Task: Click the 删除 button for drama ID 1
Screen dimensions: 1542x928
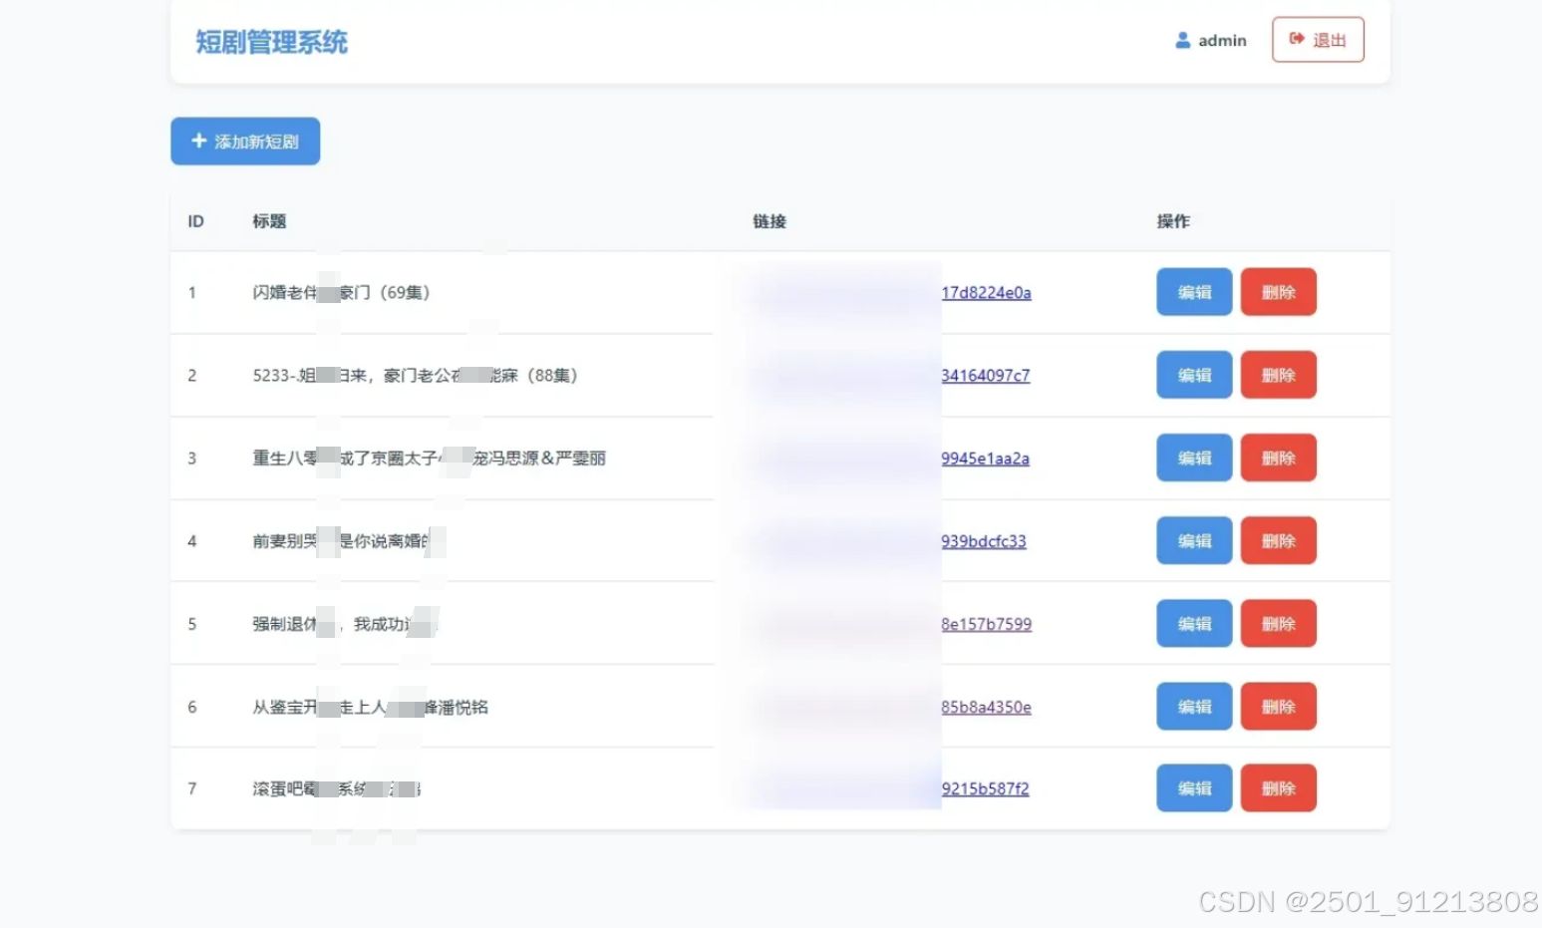Action: [1278, 292]
